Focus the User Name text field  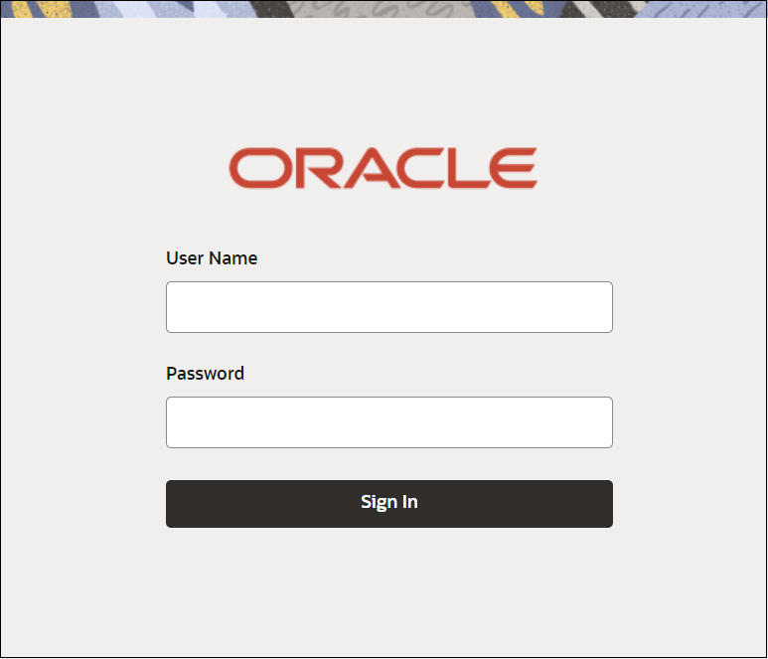(388, 307)
